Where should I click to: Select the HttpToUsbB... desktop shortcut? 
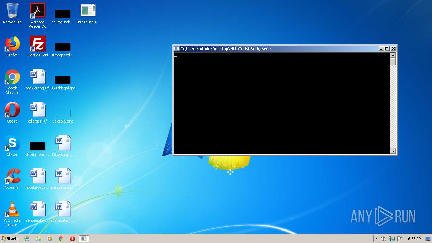tap(88, 14)
